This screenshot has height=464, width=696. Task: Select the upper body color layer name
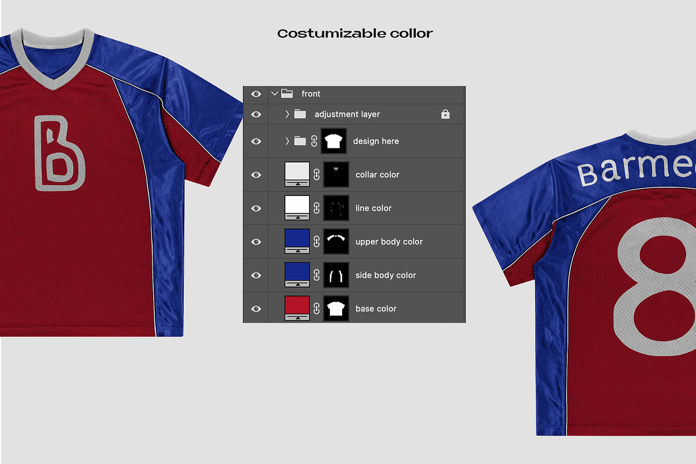pos(389,242)
